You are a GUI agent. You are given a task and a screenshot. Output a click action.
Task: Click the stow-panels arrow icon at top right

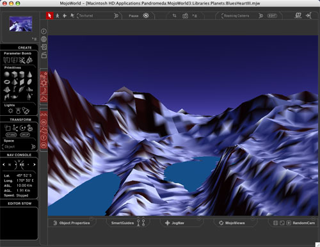tap(308, 15)
